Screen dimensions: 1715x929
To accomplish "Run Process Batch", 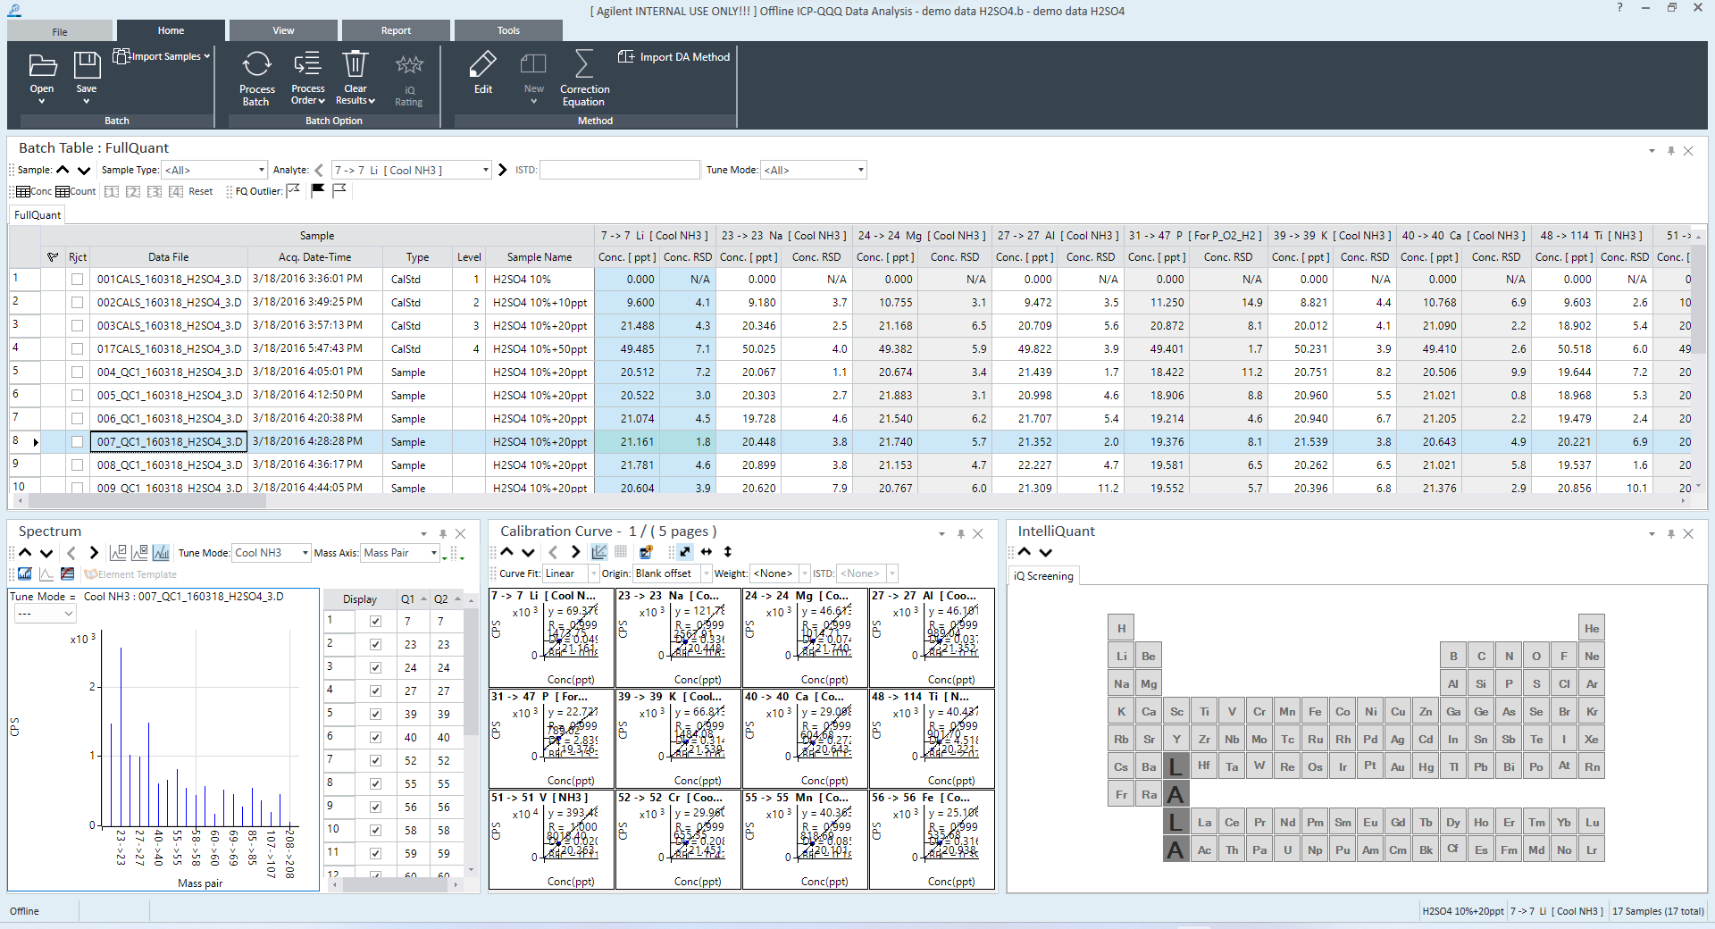I will click(256, 79).
